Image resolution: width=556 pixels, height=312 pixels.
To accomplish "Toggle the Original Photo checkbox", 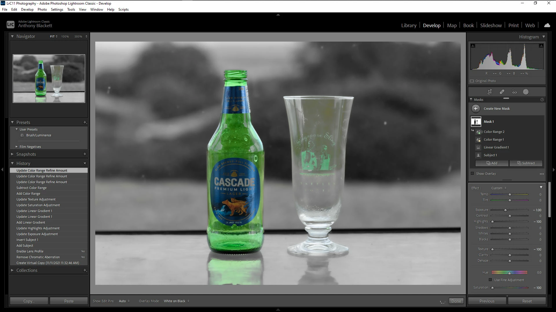I will 472,81.
